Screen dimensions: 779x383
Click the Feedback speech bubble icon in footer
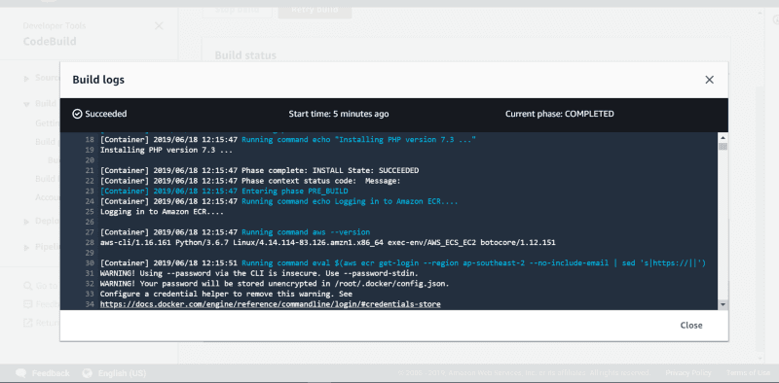(x=20, y=373)
